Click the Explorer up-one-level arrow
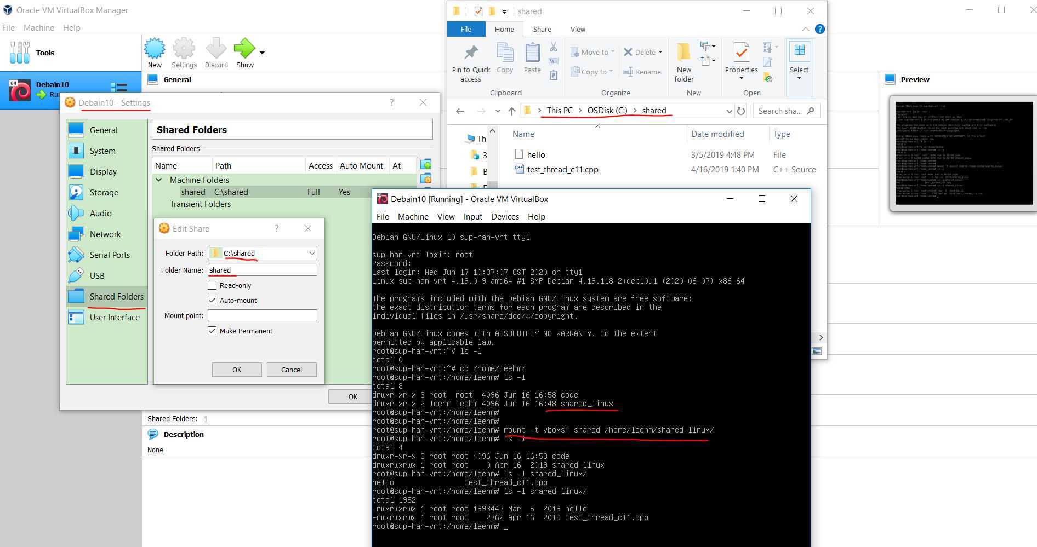This screenshot has width=1037, height=547. 511,111
